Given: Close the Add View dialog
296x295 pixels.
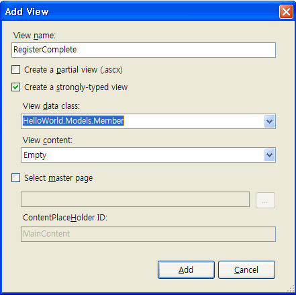Looking at the screenshot, I should tap(286, 11).
